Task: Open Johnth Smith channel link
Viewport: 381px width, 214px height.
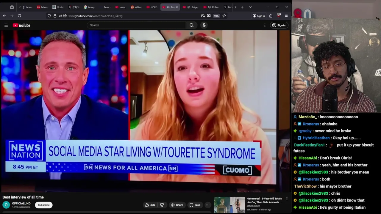Action: tap(253, 206)
